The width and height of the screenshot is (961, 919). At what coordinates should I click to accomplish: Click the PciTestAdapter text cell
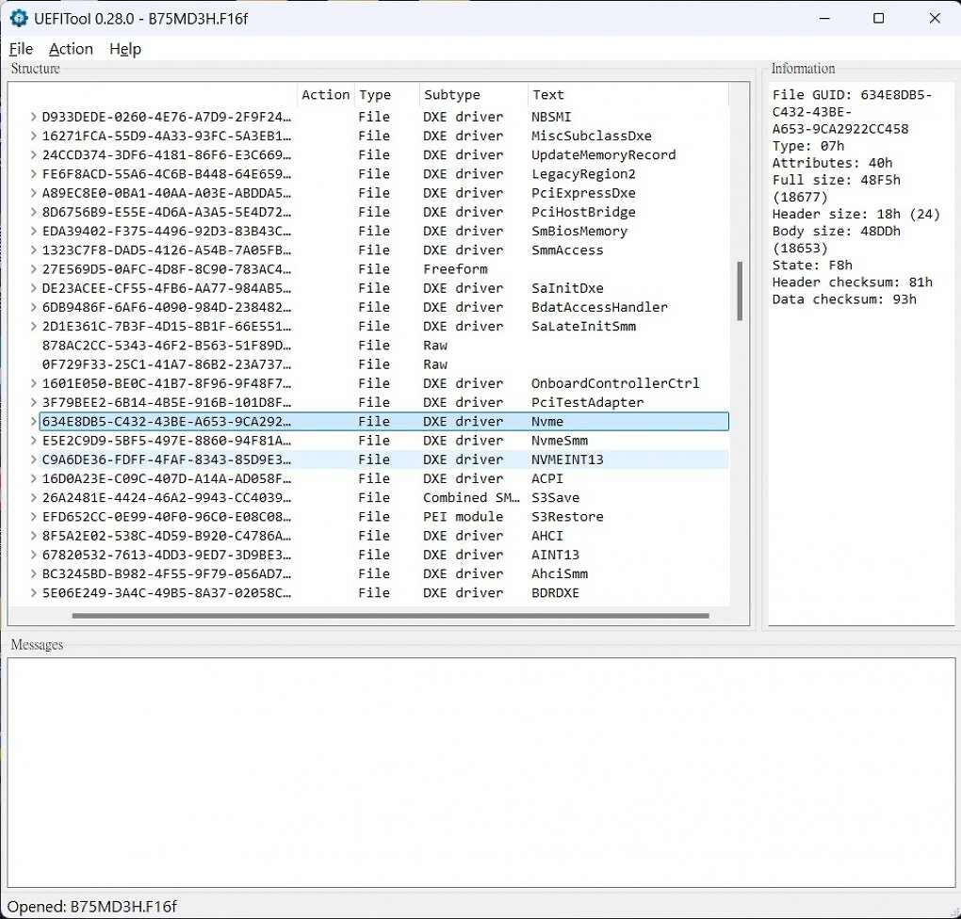tap(587, 402)
